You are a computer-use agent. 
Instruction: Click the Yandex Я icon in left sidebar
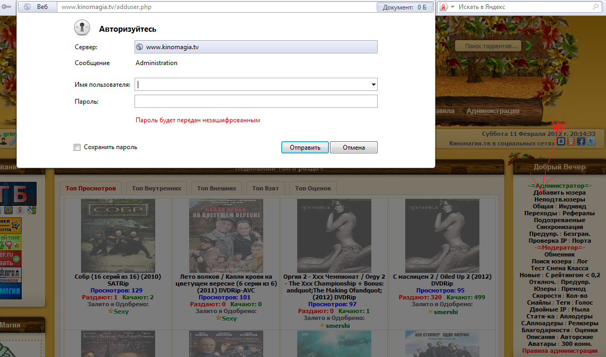[19, 210]
